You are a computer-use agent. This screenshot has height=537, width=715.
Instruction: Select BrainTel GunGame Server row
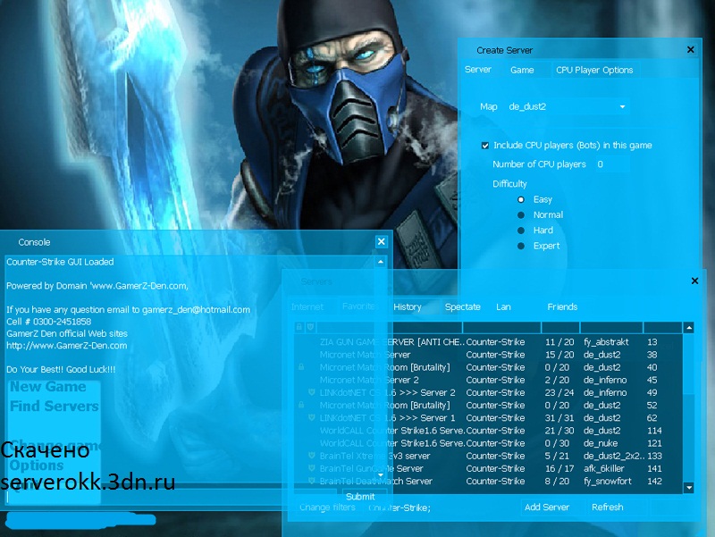point(488,468)
